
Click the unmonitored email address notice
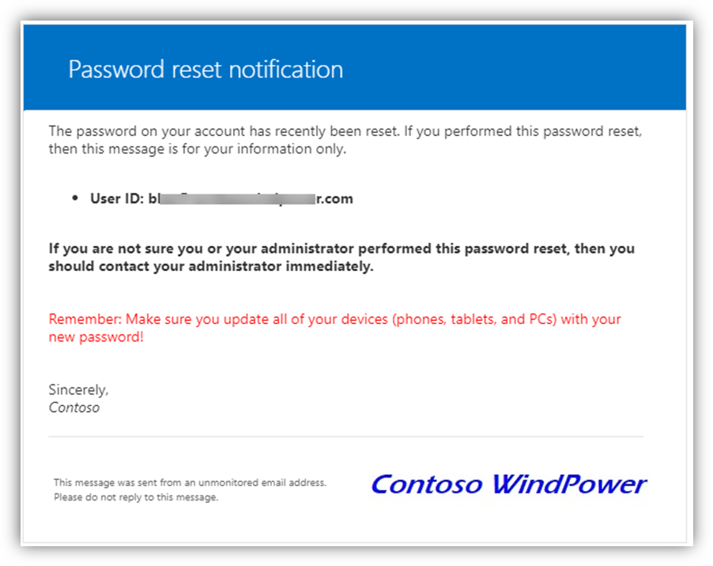click(190, 482)
